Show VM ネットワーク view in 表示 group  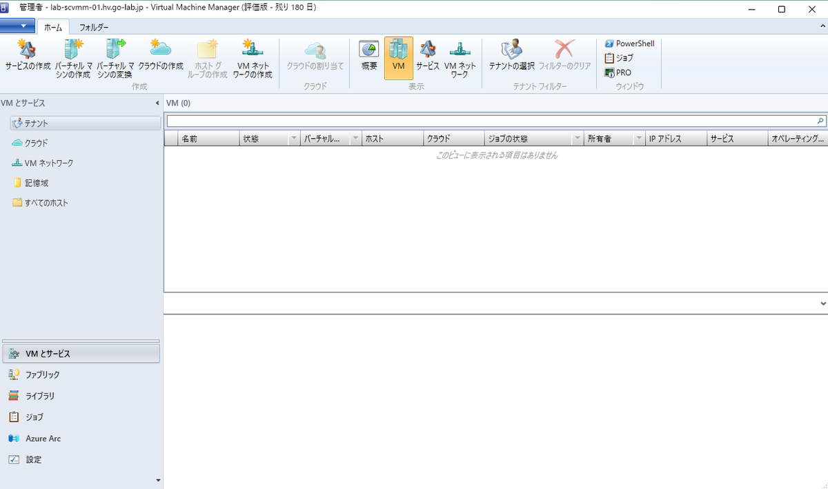pos(460,59)
